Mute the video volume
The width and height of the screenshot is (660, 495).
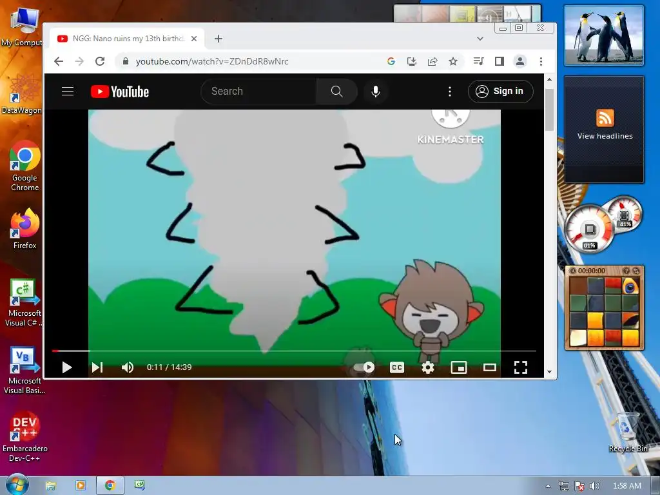click(128, 367)
